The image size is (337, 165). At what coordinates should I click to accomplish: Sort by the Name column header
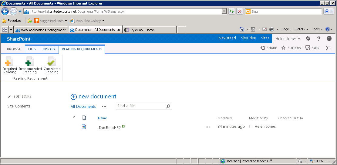tap(102, 118)
